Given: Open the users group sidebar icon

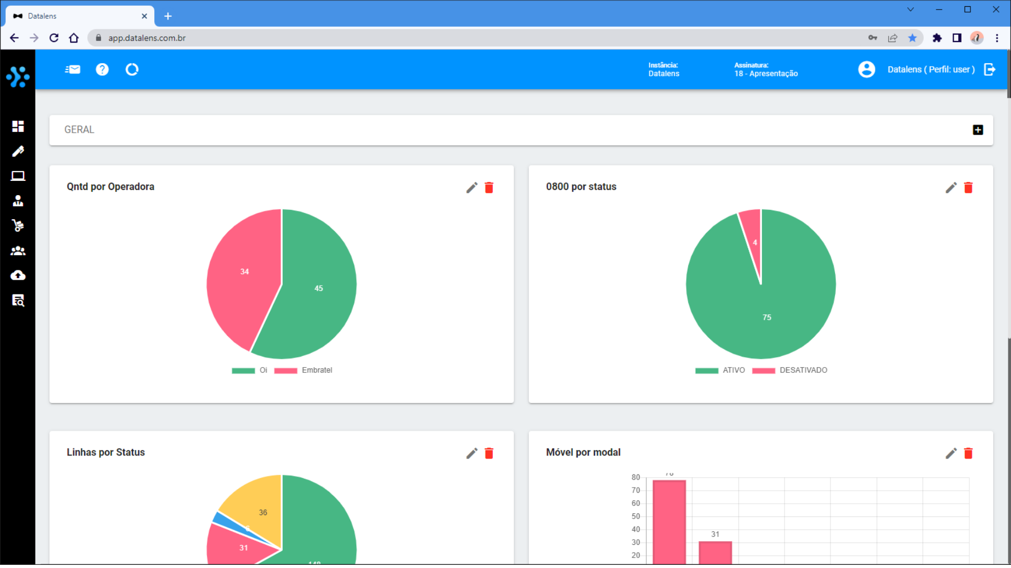Looking at the screenshot, I should 18,251.
